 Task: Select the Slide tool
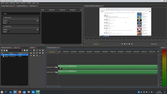click(37, 53)
